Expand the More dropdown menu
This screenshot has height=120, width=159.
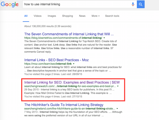tap(95, 16)
